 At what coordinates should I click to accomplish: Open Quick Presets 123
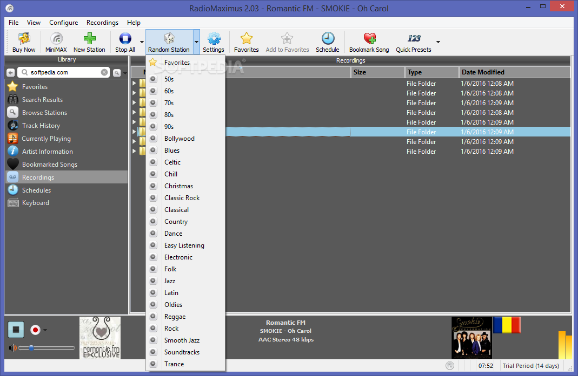(414, 42)
